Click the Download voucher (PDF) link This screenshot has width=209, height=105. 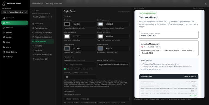point(150,51)
